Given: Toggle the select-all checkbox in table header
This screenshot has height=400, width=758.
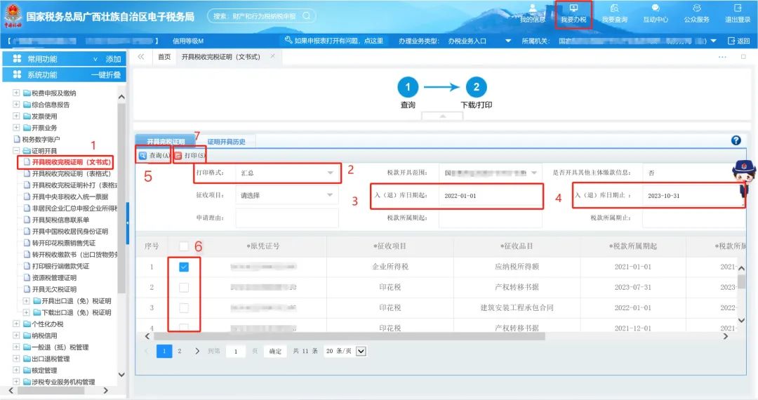Looking at the screenshot, I should tap(184, 246).
